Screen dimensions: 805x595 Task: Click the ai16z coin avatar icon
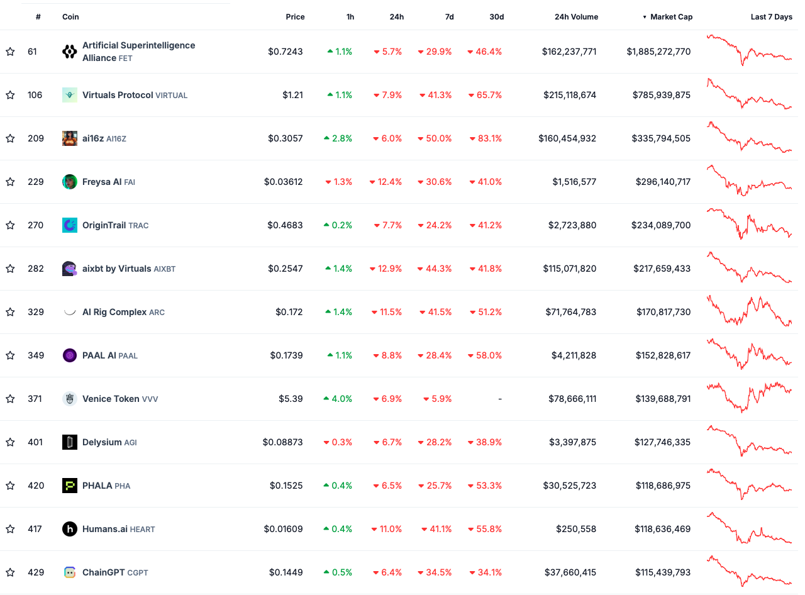point(70,138)
